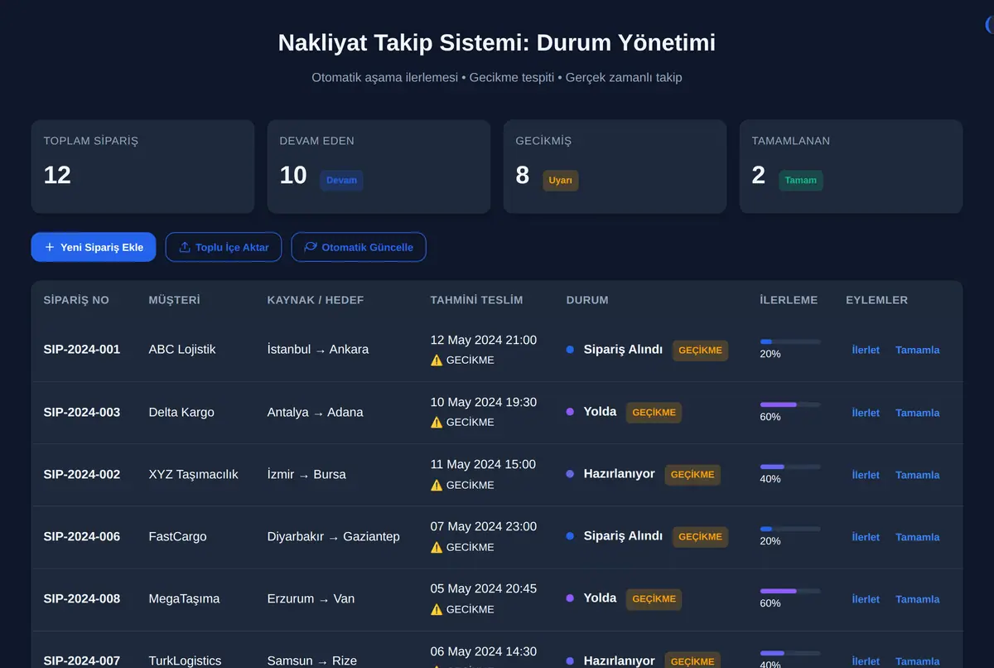This screenshot has width=994, height=668.
Task: Select order number SIP-2024-008
Action: 82,598
